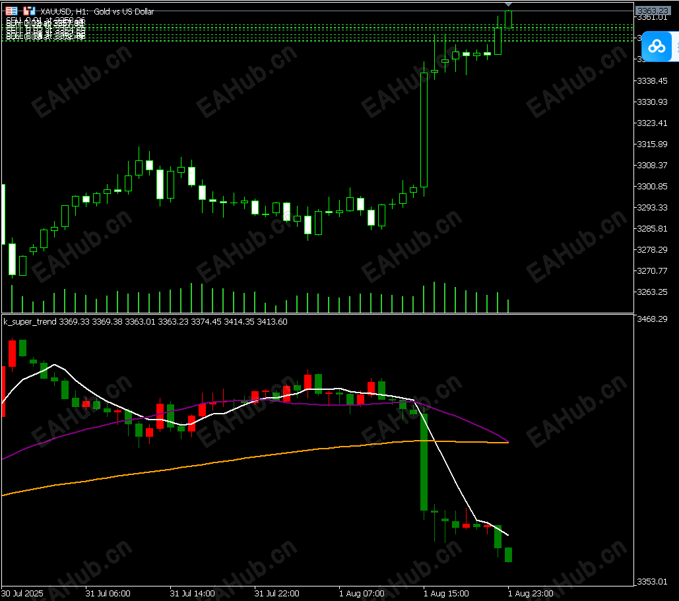Click price axis label 3300.85
Viewport: 679px width, 601px height.
[x=653, y=187]
